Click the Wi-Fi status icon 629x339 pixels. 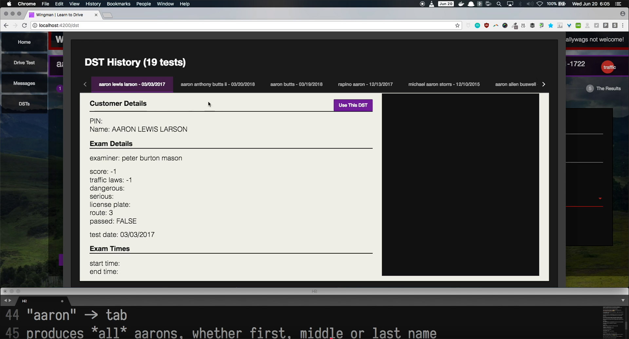pos(540,4)
